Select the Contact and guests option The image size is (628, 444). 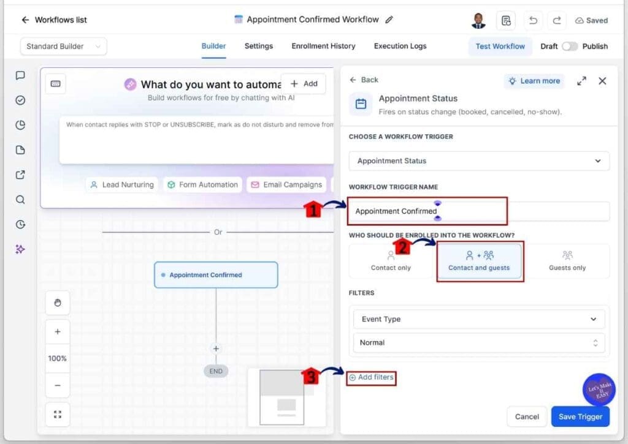point(479,261)
